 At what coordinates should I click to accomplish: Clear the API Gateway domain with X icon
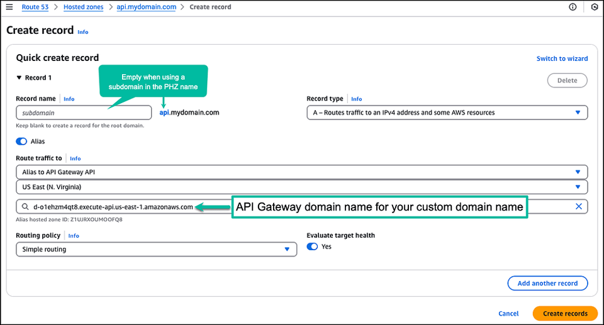pos(579,206)
